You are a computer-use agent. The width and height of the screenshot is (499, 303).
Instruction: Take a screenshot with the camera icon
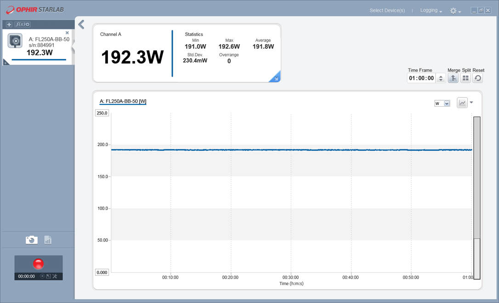31,240
